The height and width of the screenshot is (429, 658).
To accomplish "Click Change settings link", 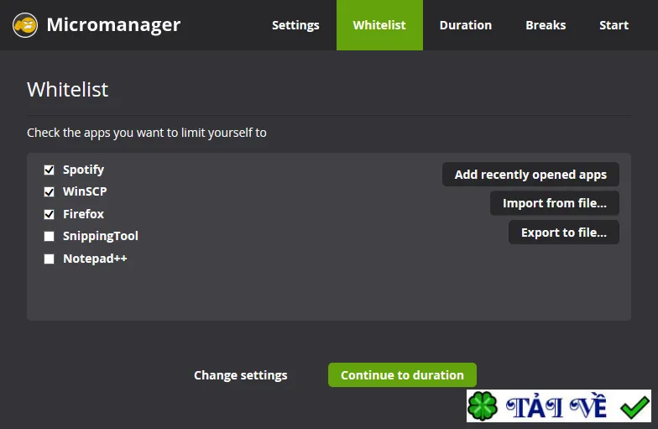I will 240,374.
